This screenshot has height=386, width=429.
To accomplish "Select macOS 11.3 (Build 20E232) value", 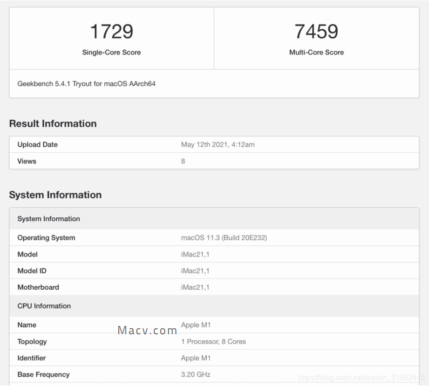I will 224,238.
